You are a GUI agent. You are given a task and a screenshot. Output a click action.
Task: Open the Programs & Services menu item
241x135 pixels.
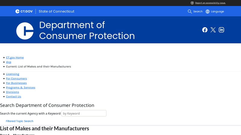coord(20,88)
